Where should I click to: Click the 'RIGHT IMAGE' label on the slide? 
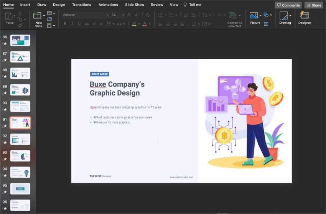(x=100, y=74)
